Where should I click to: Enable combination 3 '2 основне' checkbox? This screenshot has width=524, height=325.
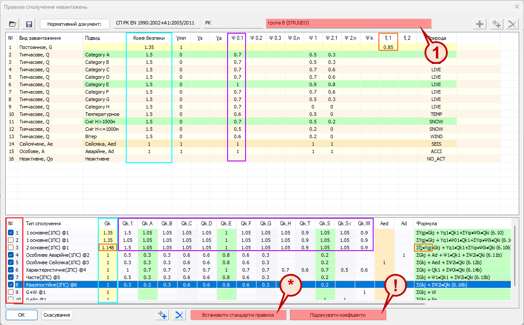[11, 248]
